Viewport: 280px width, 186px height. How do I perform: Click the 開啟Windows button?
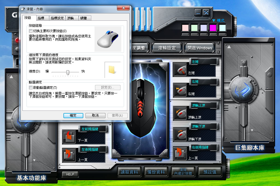pos(200,48)
